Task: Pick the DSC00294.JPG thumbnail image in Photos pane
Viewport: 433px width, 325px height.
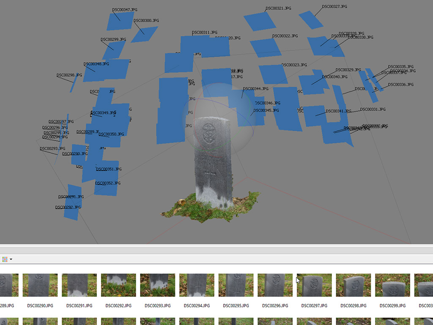Action: (197, 285)
